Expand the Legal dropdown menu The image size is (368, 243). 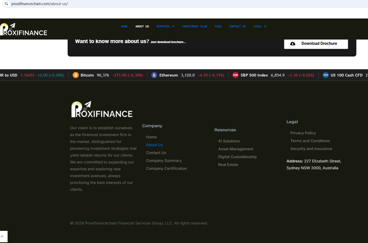[x=260, y=26]
